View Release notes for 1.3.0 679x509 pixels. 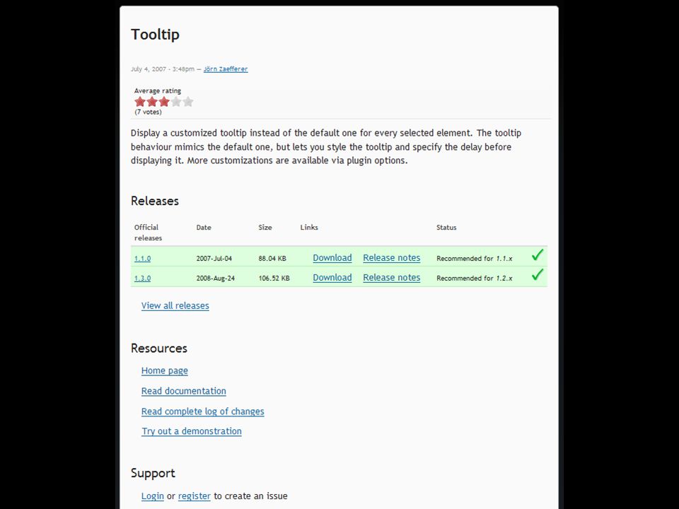pyautogui.click(x=391, y=277)
